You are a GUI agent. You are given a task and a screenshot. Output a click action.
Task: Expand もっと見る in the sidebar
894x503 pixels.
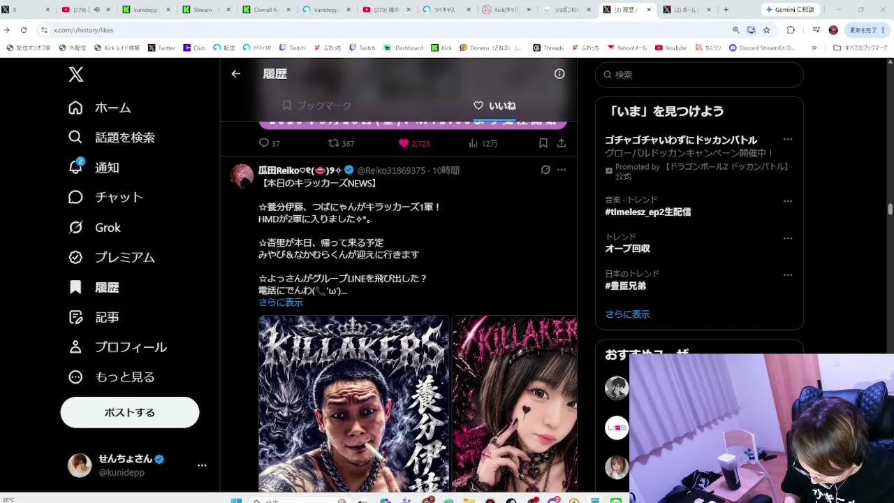tap(111, 377)
